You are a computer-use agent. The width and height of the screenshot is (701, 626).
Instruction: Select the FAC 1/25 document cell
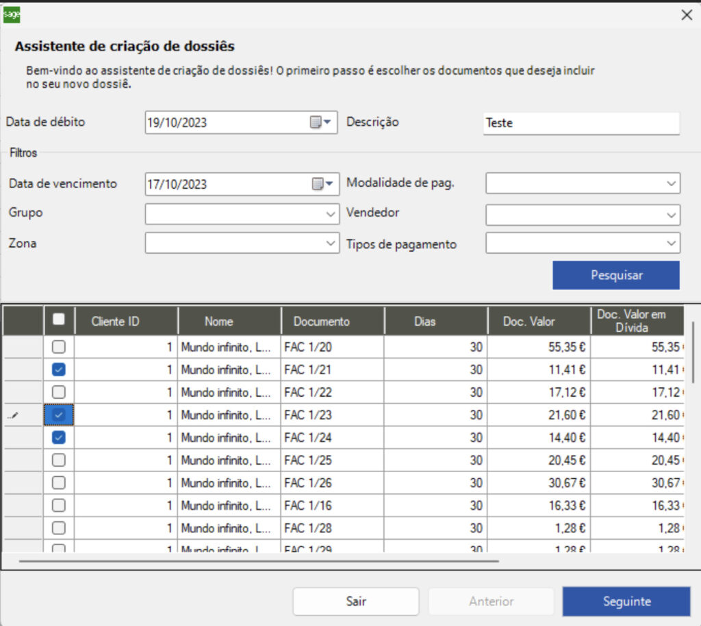[333, 460]
